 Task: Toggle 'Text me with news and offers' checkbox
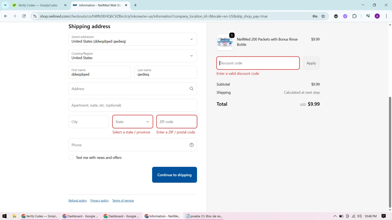(71, 157)
